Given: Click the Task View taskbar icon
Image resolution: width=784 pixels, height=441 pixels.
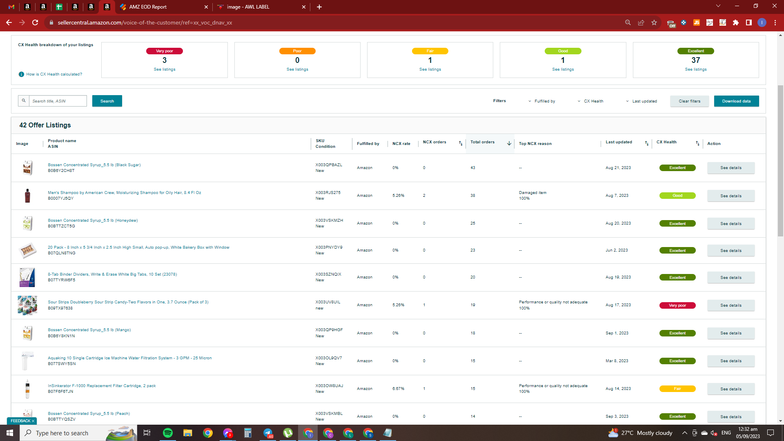Looking at the screenshot, I should pos(147,433).
